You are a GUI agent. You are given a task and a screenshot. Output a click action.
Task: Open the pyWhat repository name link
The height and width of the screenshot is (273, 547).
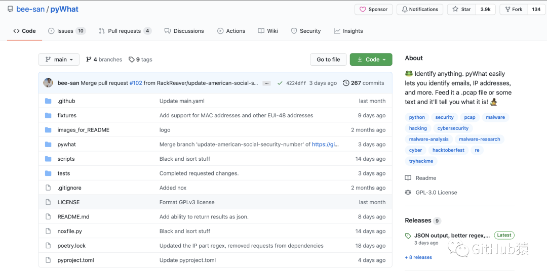pos(64,10)
